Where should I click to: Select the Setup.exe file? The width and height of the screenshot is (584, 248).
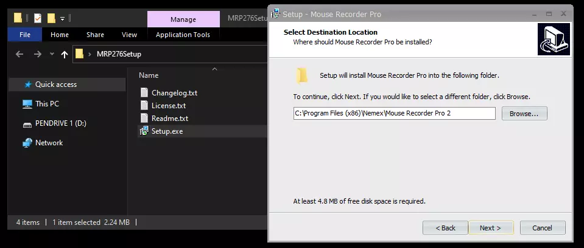pyautogui.click(x=167, y=131)
